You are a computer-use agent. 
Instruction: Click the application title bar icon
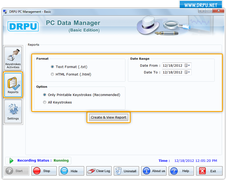click(x=5, y=12)
